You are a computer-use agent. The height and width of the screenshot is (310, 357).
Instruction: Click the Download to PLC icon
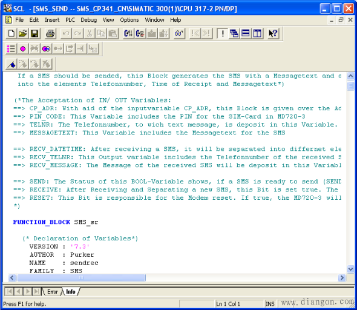click(x=152, y=33)
